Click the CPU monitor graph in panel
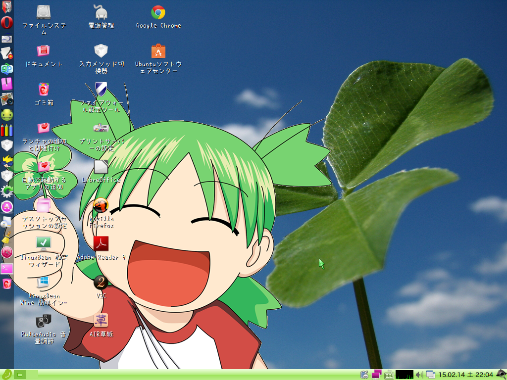 pyautogui.click(x=404, y=375)
